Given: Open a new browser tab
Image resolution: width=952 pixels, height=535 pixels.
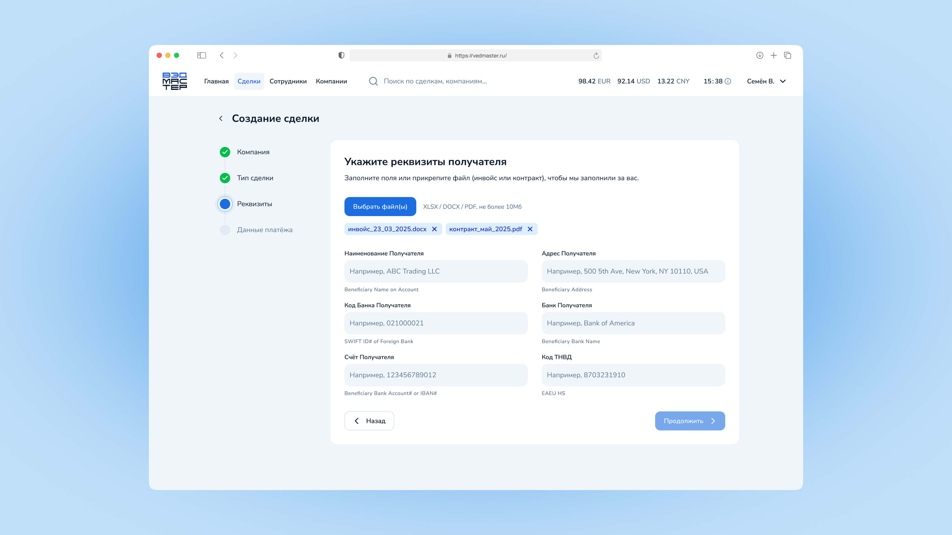Looking at the screenshot, I should coord(773,55).
